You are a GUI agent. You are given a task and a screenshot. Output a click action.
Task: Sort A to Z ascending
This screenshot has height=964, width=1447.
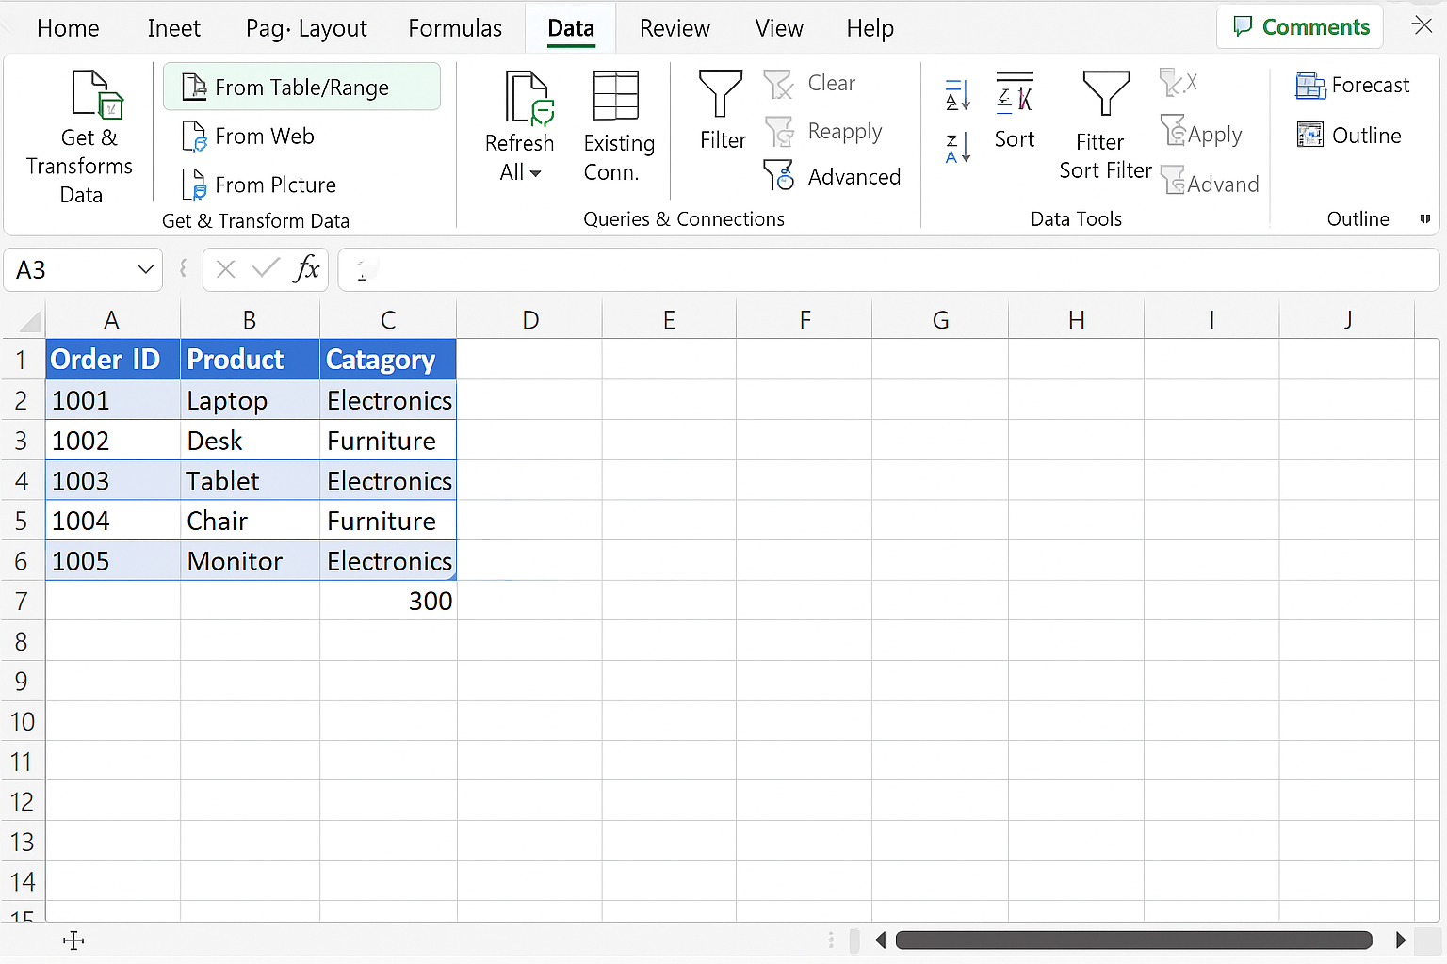tap(958, 95)
